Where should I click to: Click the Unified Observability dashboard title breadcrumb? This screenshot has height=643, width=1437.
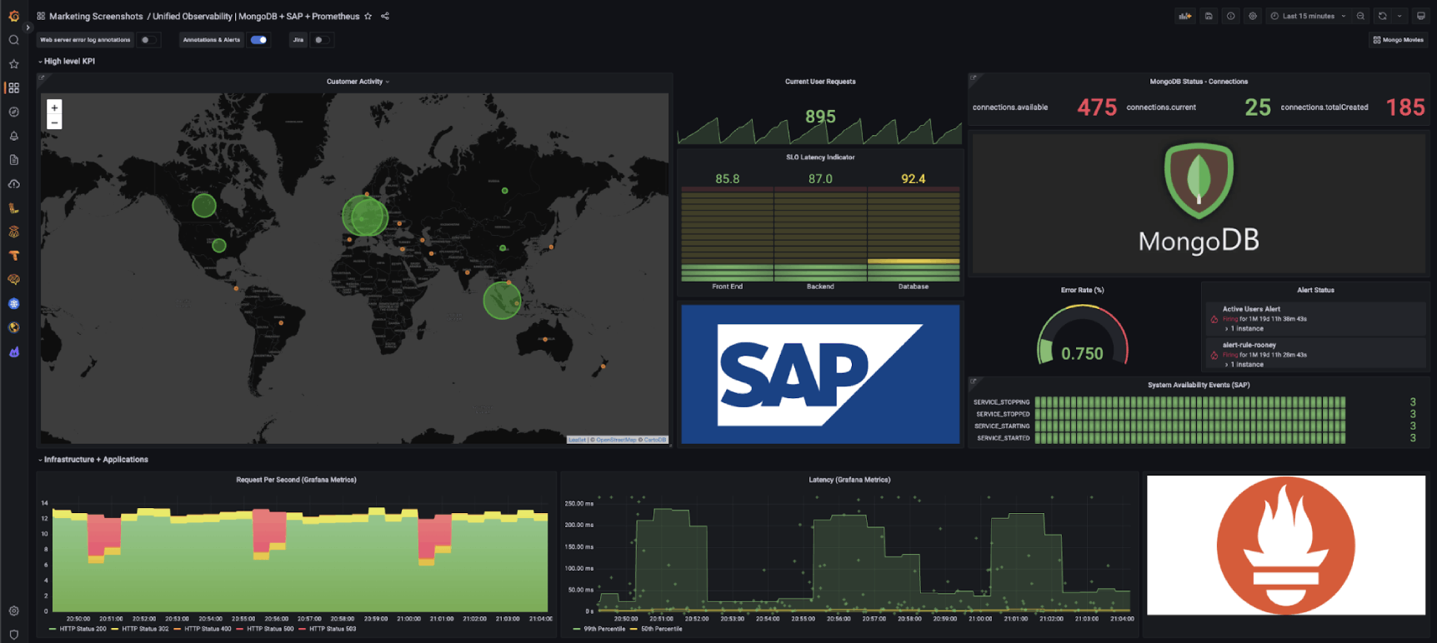256,16
